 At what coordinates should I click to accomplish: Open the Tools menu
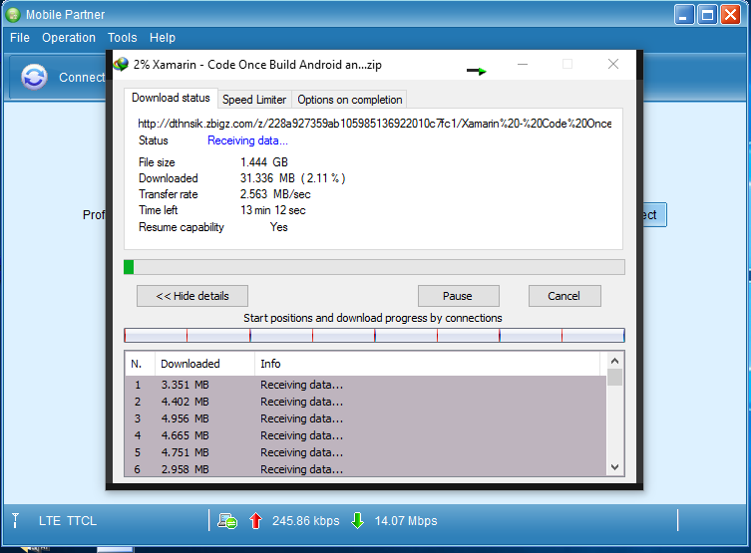point(122,37)
